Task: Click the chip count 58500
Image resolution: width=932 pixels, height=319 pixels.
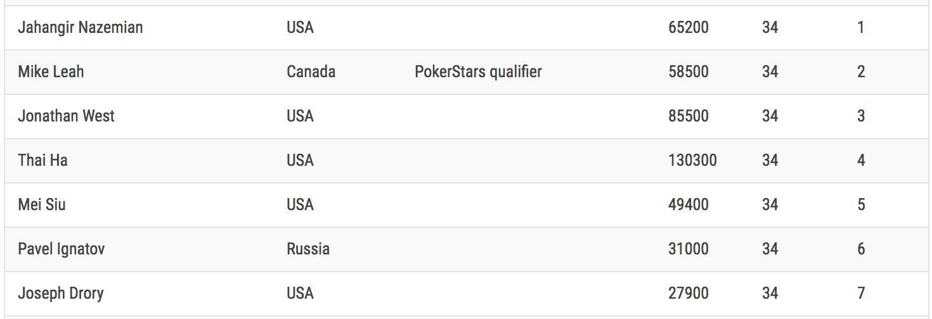Action: (x=689, y=72)
